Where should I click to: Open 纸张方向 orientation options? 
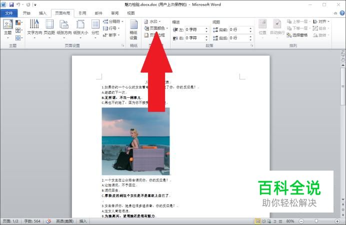(64, 29)
